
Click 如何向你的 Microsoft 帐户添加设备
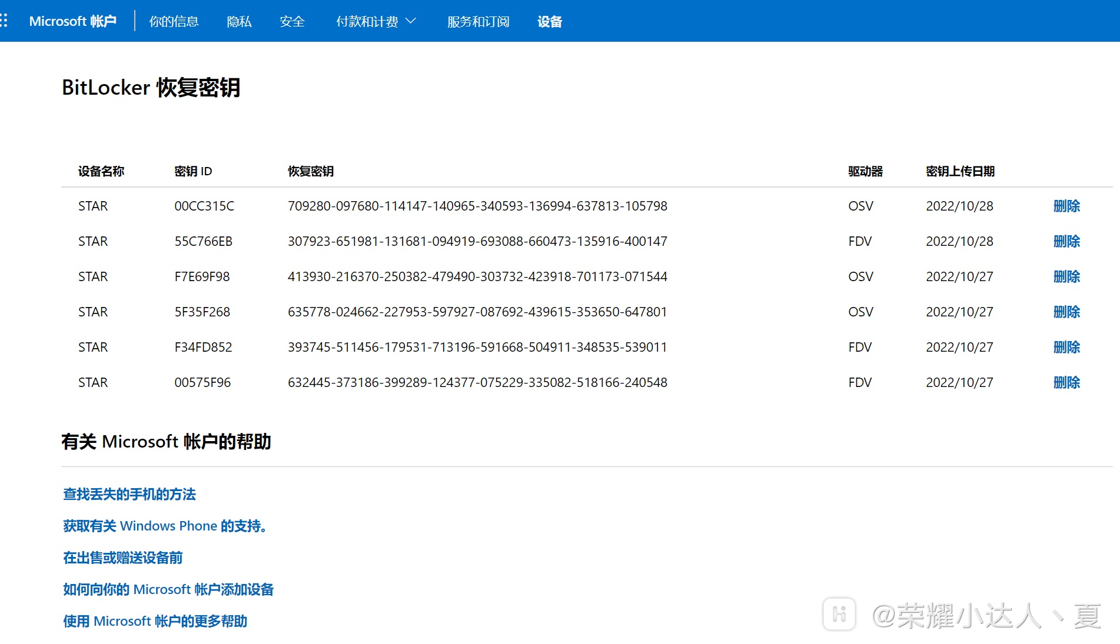[168, 589]
